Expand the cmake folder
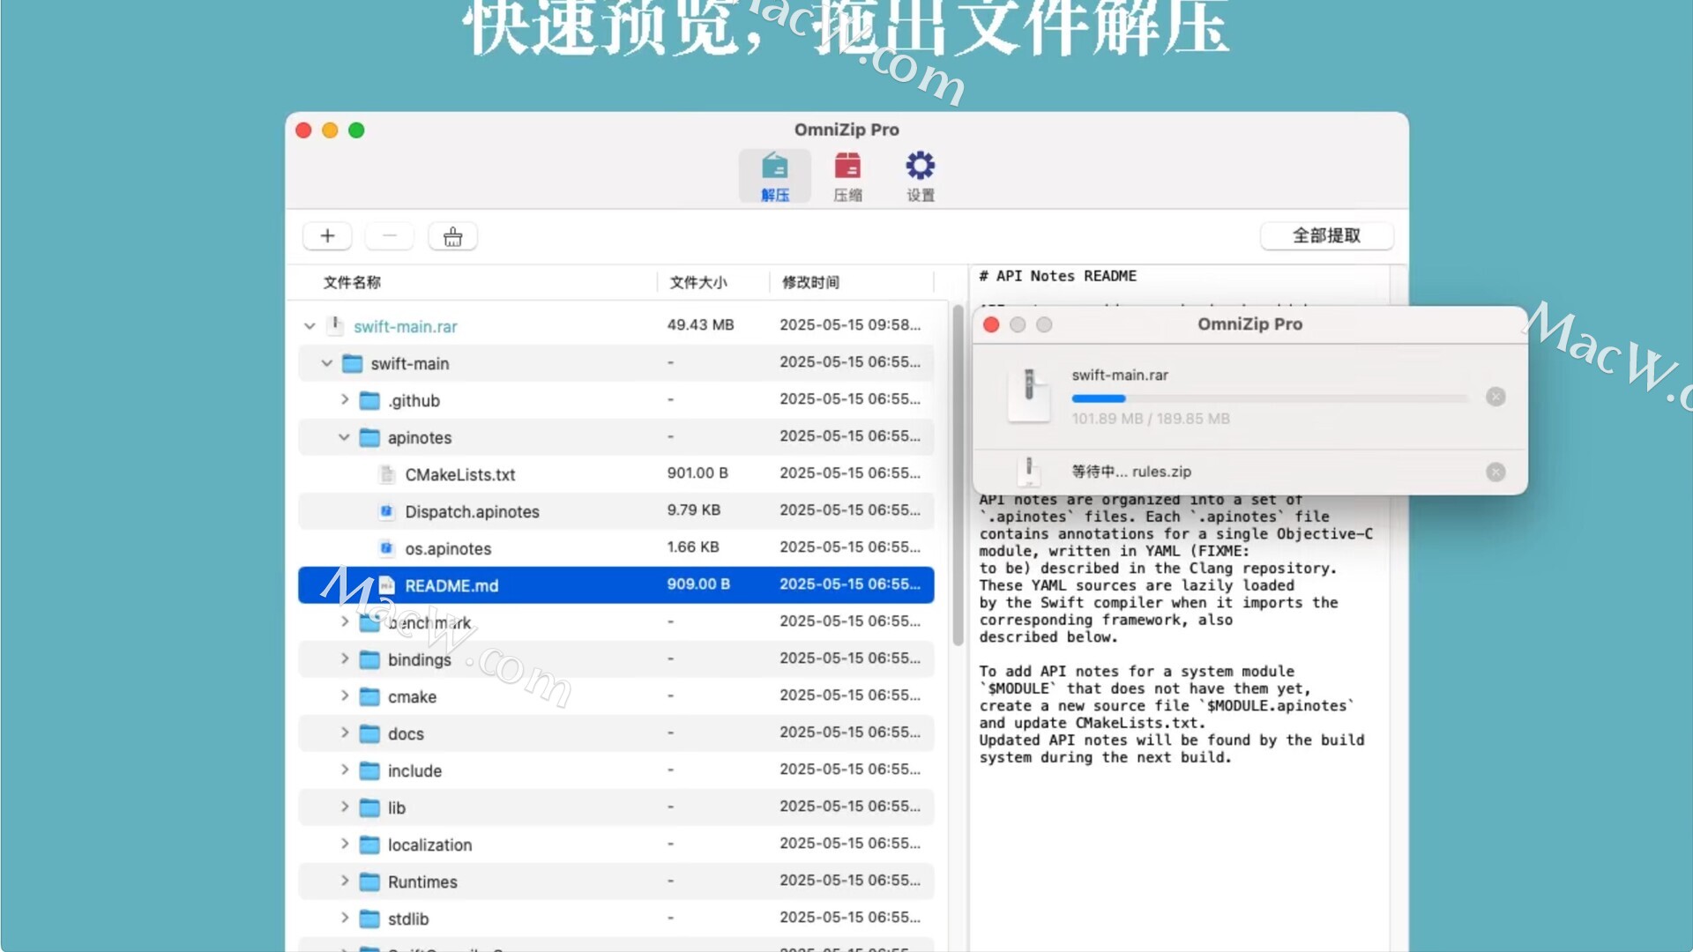1693x952 pixels. coord(345,696)
